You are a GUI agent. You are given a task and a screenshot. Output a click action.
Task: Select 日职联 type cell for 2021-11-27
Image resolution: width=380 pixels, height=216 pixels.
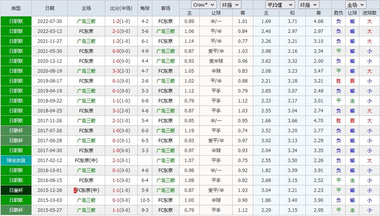coord(16,41)
